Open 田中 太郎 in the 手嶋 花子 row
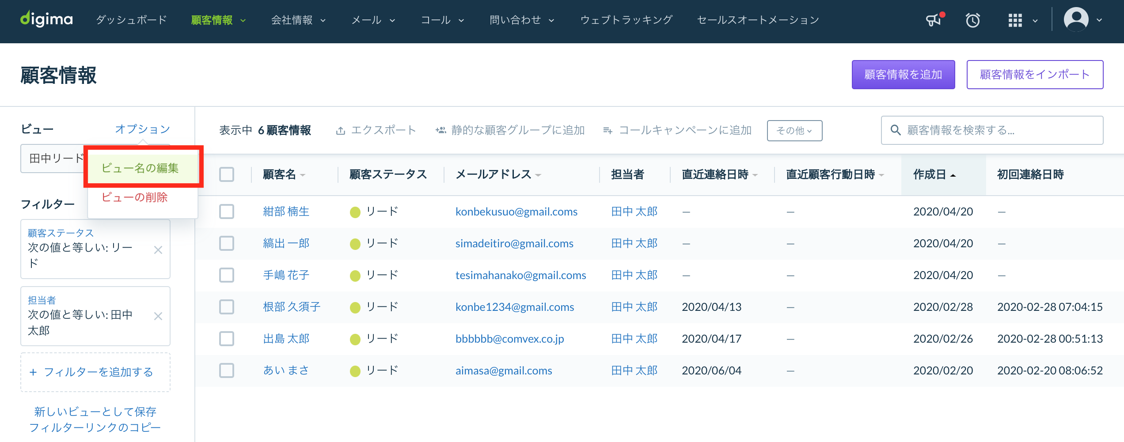Viewport: 1124px width, 442px height. click(x=634, y=275)
